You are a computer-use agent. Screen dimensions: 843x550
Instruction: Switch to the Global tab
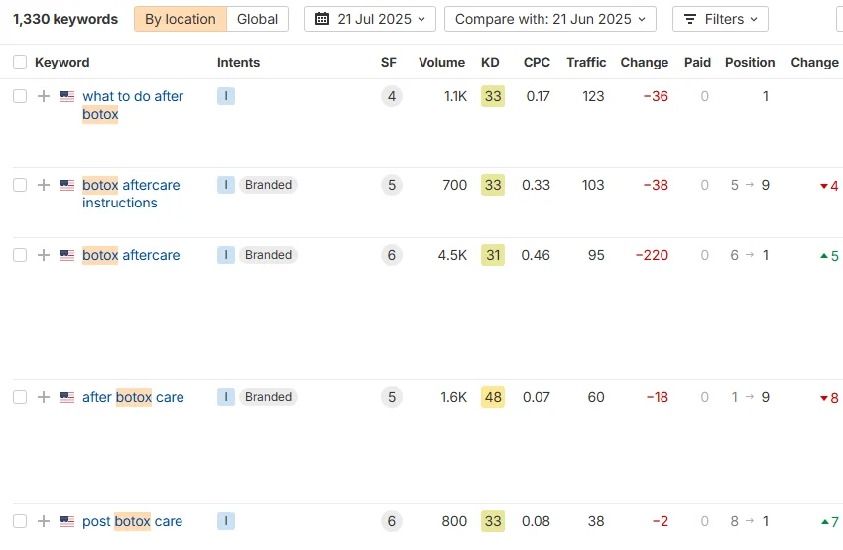click(x=257, y=19)
